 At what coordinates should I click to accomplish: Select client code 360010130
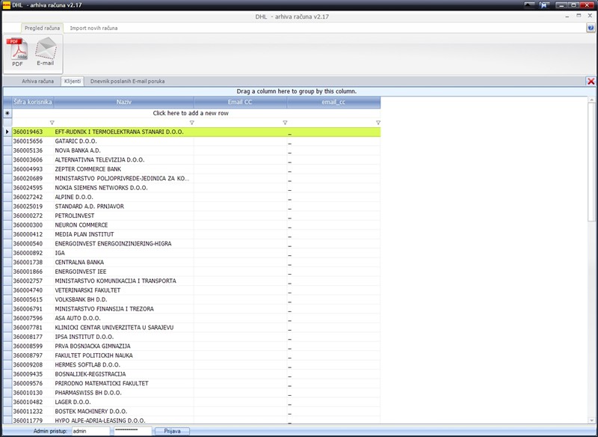(33, 393)
